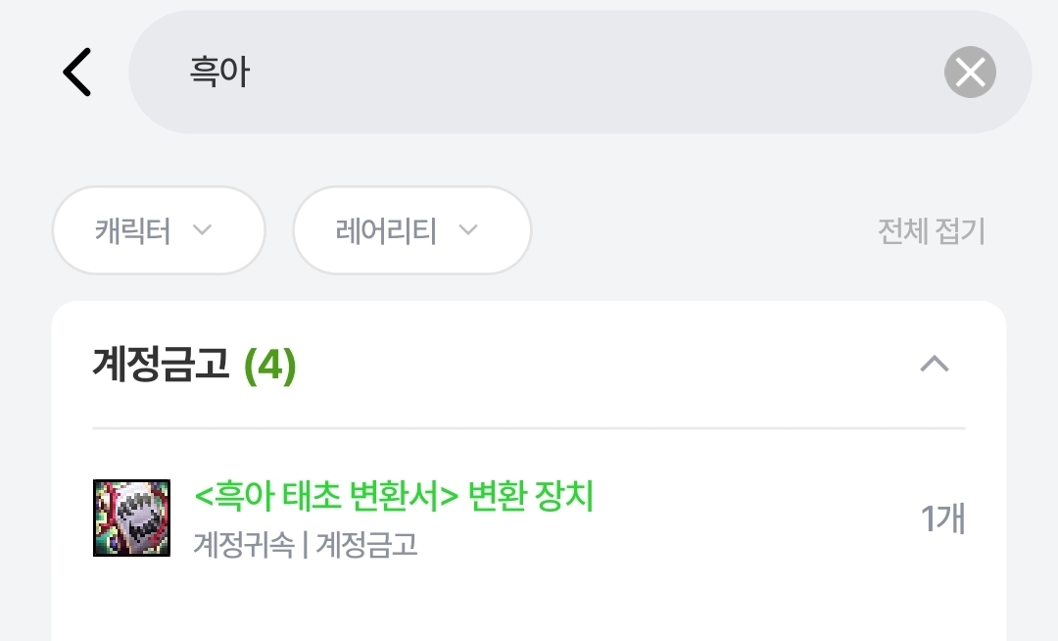Image resolution: width=1058 pixels, height=641 pixels.
Task: Click the 변환 장치 item thumbnail icon
Action: coord(131,518)
